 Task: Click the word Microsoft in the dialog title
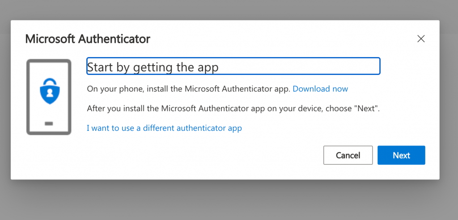(51, 39)
